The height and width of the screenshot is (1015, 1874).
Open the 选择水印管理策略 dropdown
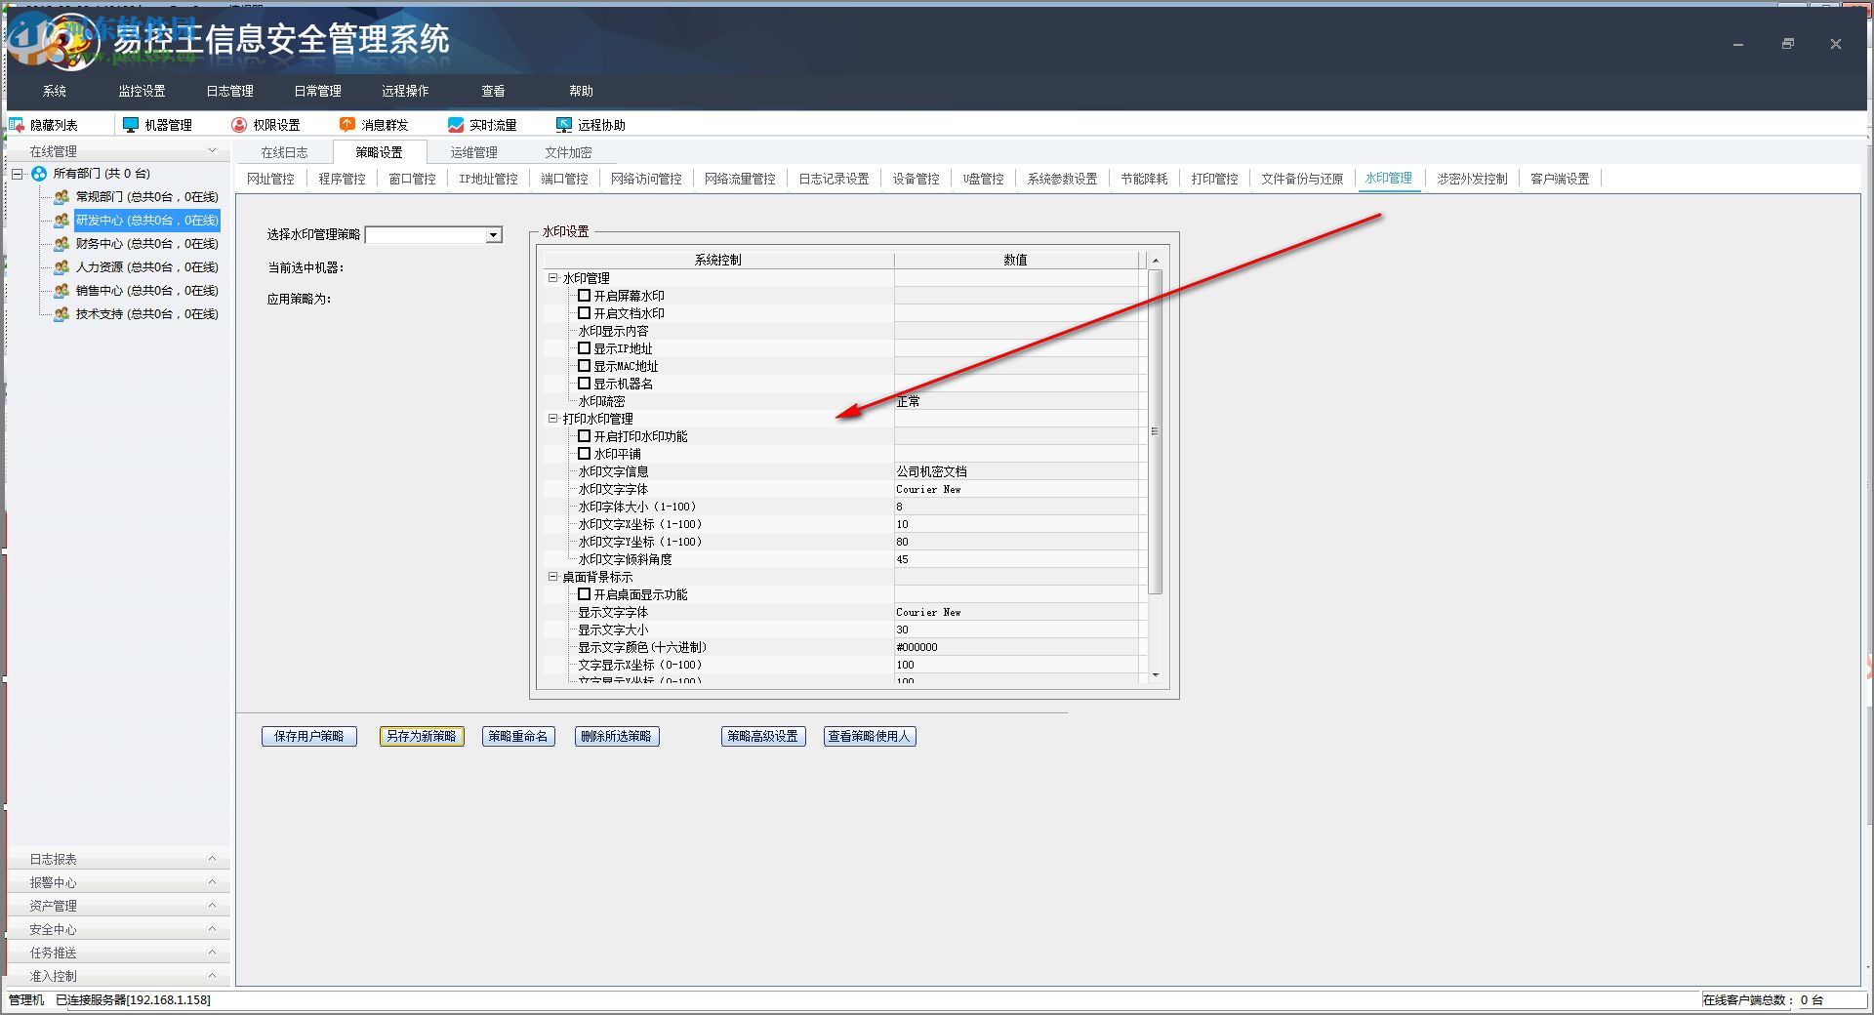click(x=493, y=234)
